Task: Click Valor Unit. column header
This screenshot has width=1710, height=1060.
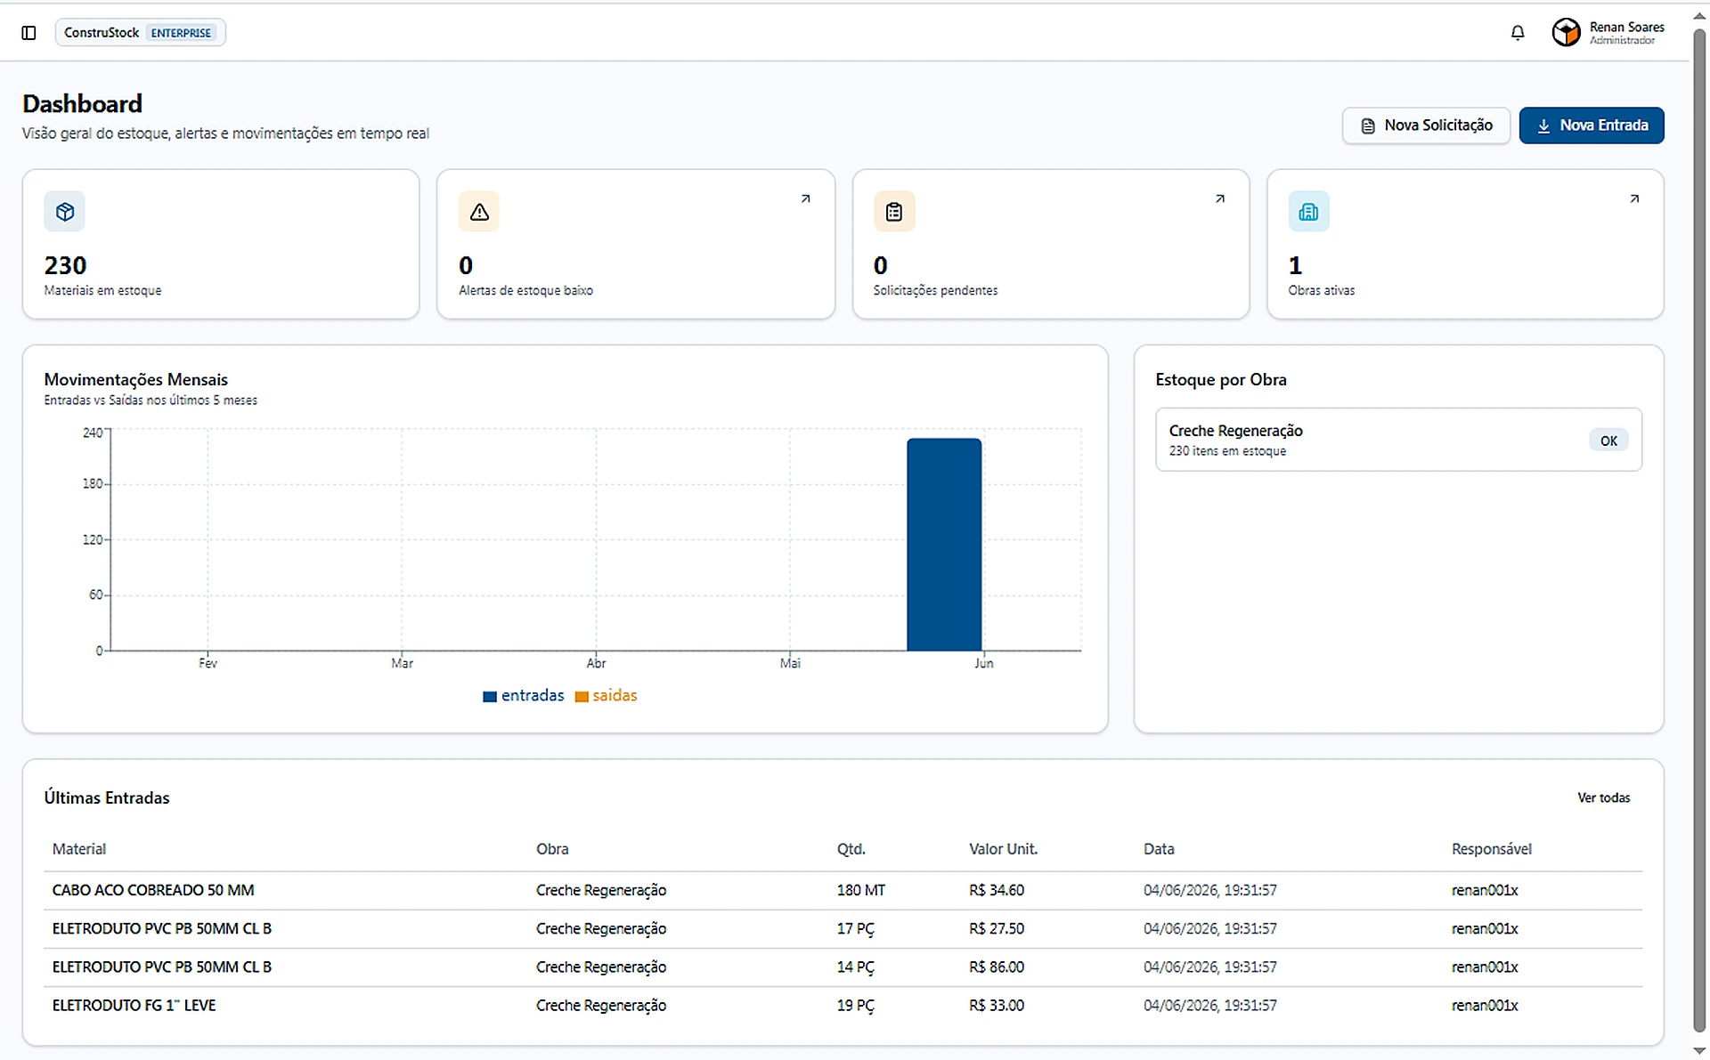Action: pyautogui.click(x=1004, y=849)
